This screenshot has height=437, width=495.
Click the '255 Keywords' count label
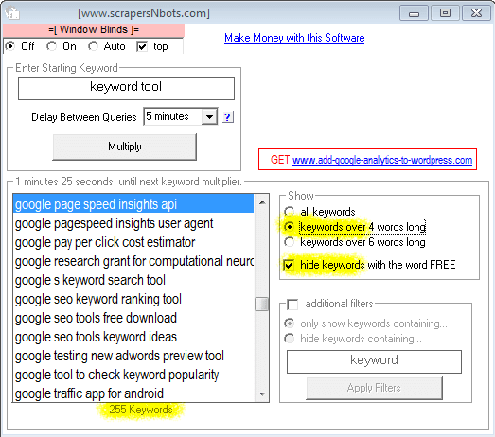point(140,410)
